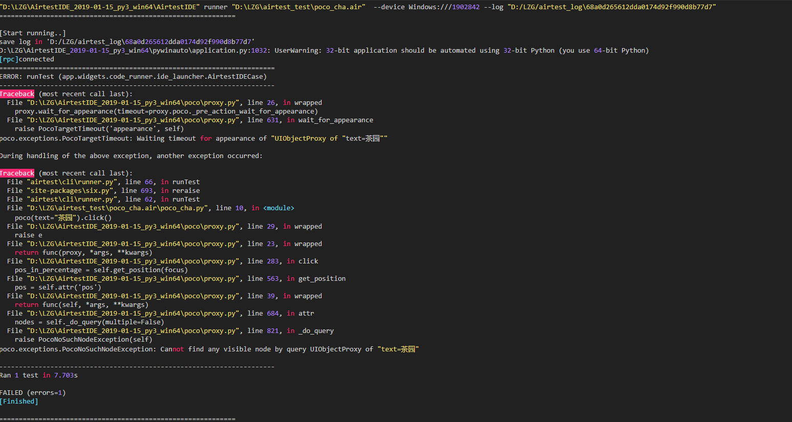
Task: Click 'proxy.wait_for_appearance(timeout=...)' code line
Action: (x=166, y=112)
